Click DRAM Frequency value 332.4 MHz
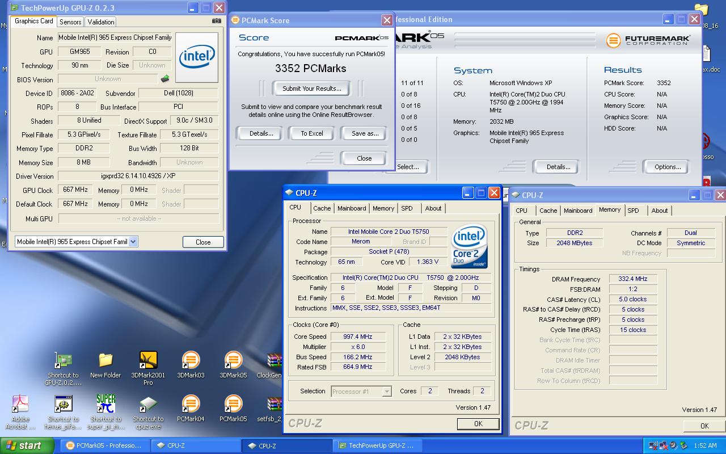The width and height of the screenshot is (726, 454). [633, 279]
